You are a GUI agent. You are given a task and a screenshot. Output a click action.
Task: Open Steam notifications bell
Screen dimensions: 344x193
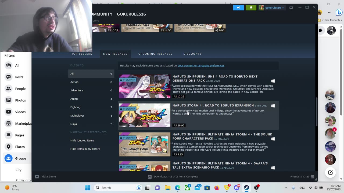point(251,8)
